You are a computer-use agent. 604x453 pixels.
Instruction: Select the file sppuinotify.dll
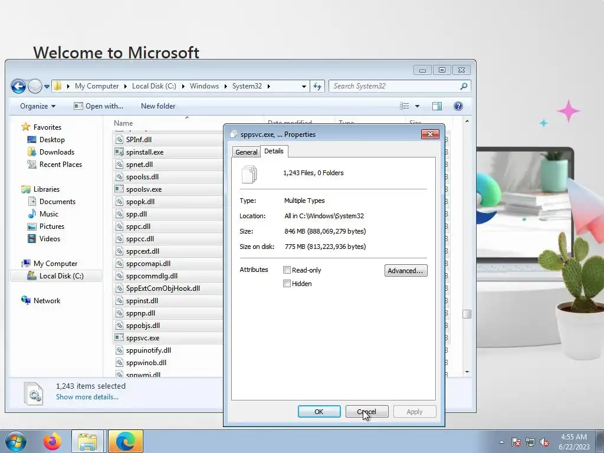click(148, 350)
